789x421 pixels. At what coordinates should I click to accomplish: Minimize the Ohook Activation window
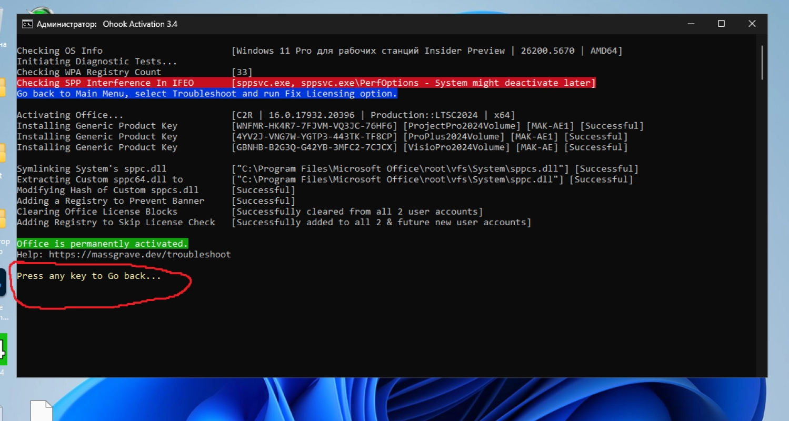[x=691, y=24]
